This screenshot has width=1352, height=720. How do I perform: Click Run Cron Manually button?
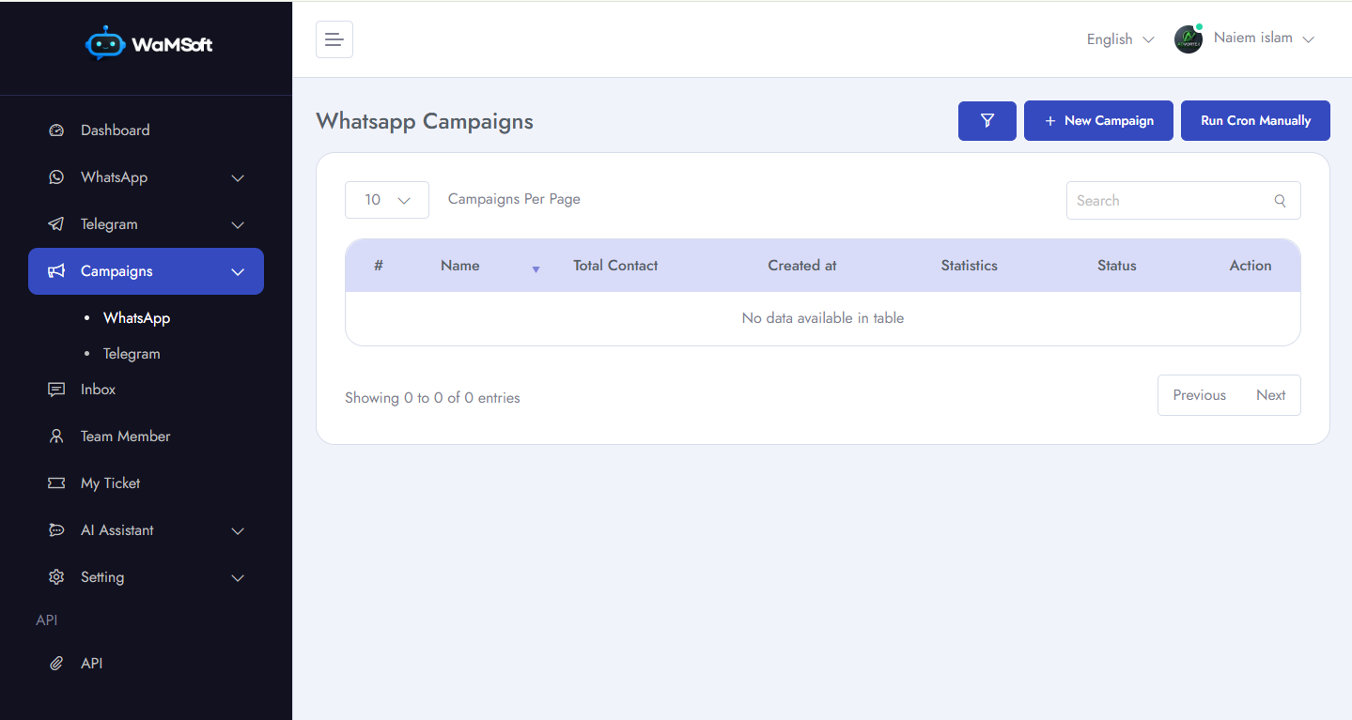[x=1255, y=121]
